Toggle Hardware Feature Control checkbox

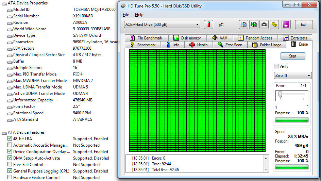click(x=10, y=177)
